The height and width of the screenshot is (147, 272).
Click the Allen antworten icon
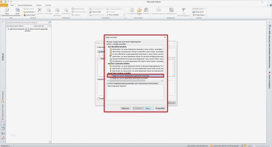(x=57, y=10)
